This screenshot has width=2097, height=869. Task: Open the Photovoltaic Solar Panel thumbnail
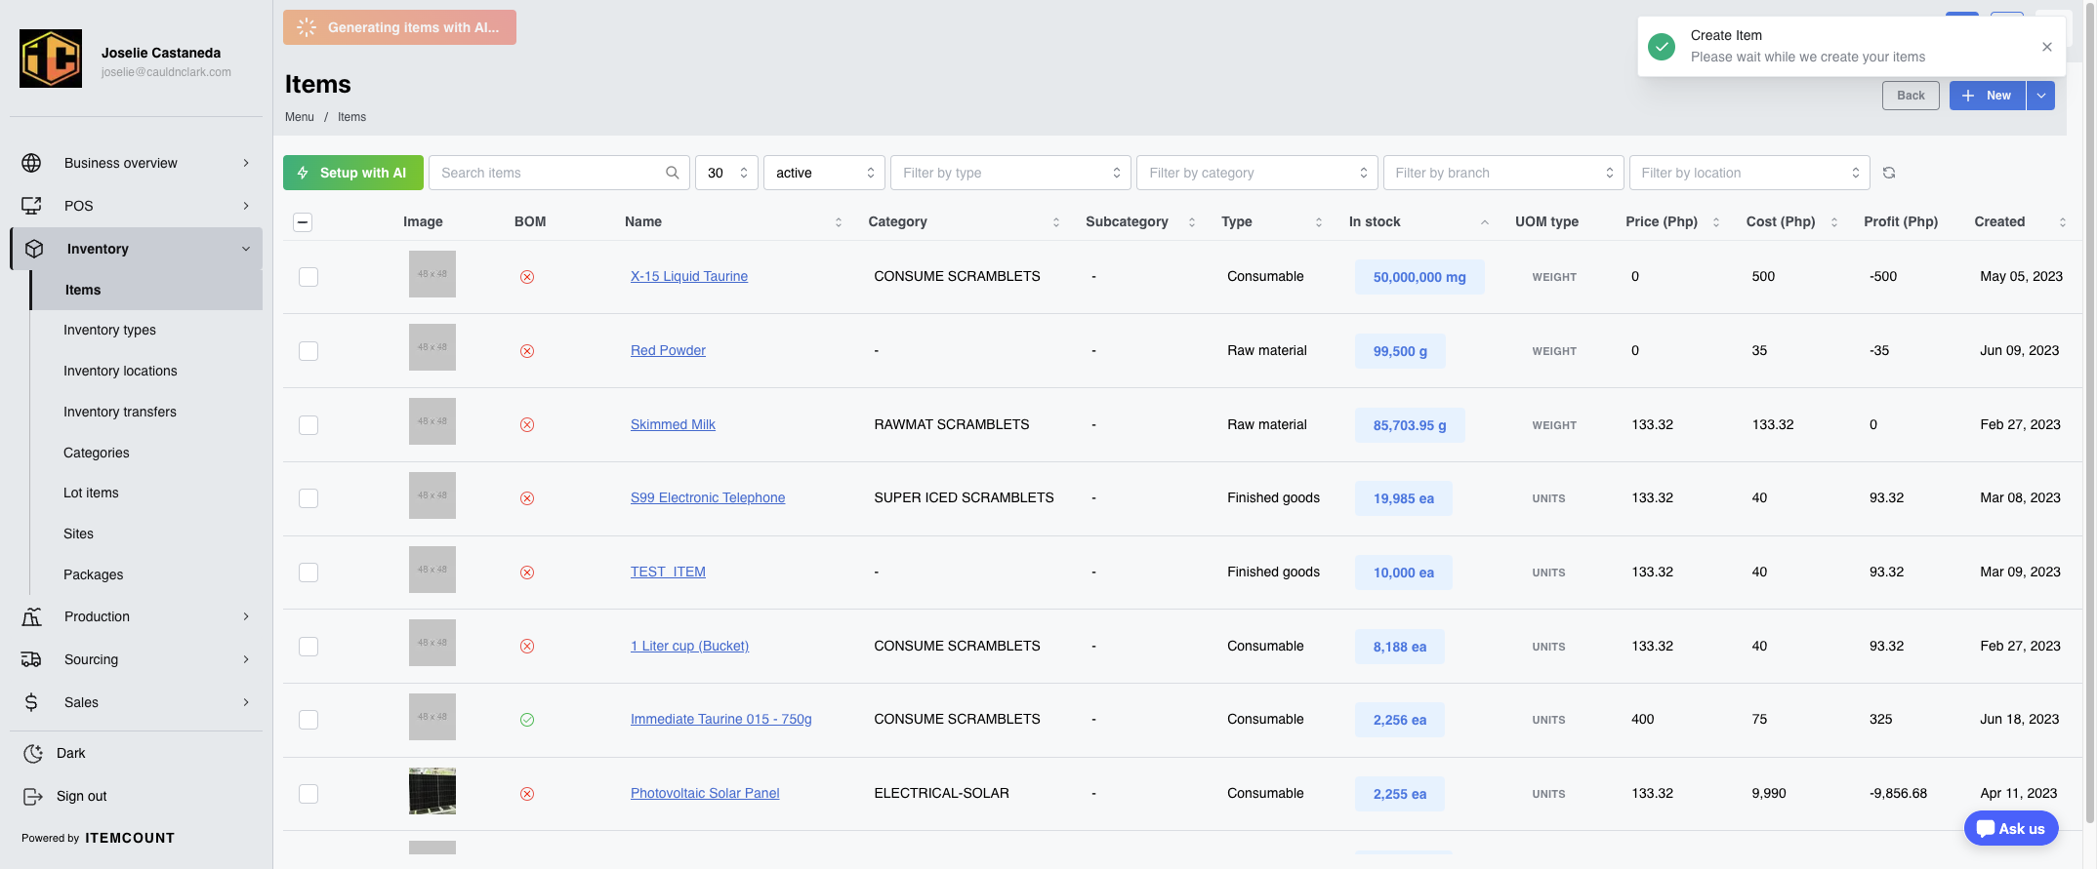pos(432,791)
